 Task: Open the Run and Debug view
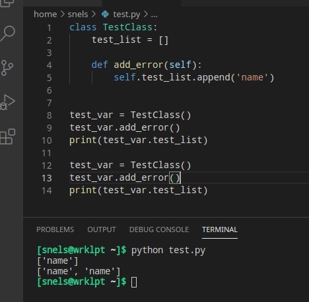pos(7,102)
